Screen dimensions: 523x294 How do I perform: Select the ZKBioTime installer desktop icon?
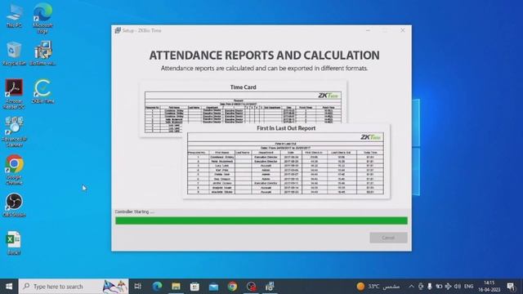[x=42, y=53]
